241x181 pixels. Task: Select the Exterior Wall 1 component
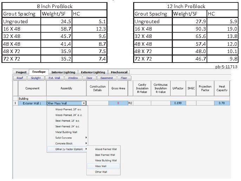coord(32,103)
